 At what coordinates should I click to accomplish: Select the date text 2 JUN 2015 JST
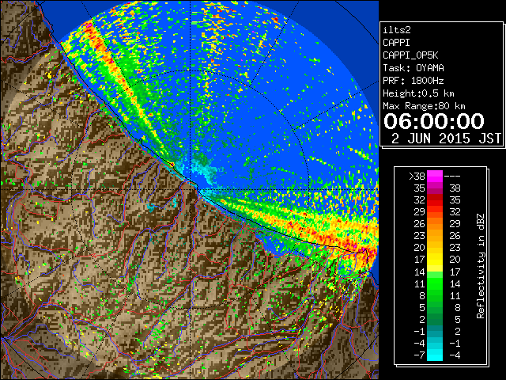tap(446, 139)
